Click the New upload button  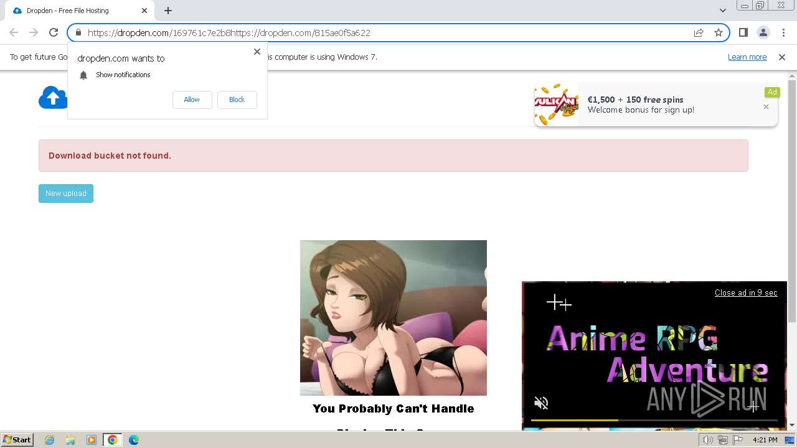(x=66, y=194)
